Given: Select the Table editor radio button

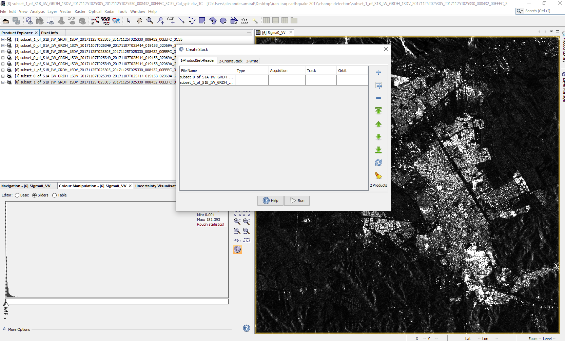Looking at the screenshot, I should coord(54,195).
